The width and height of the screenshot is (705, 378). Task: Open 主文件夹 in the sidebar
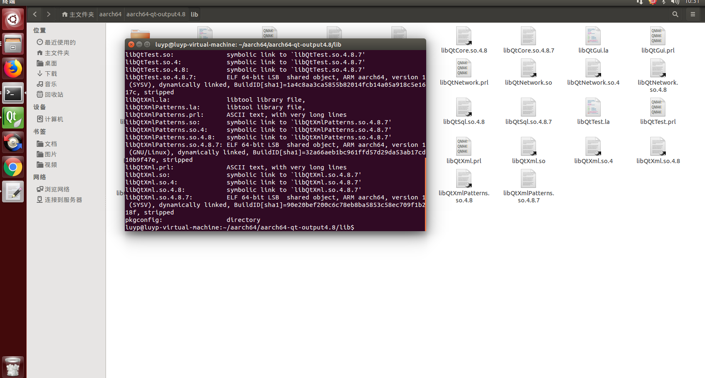53,53
